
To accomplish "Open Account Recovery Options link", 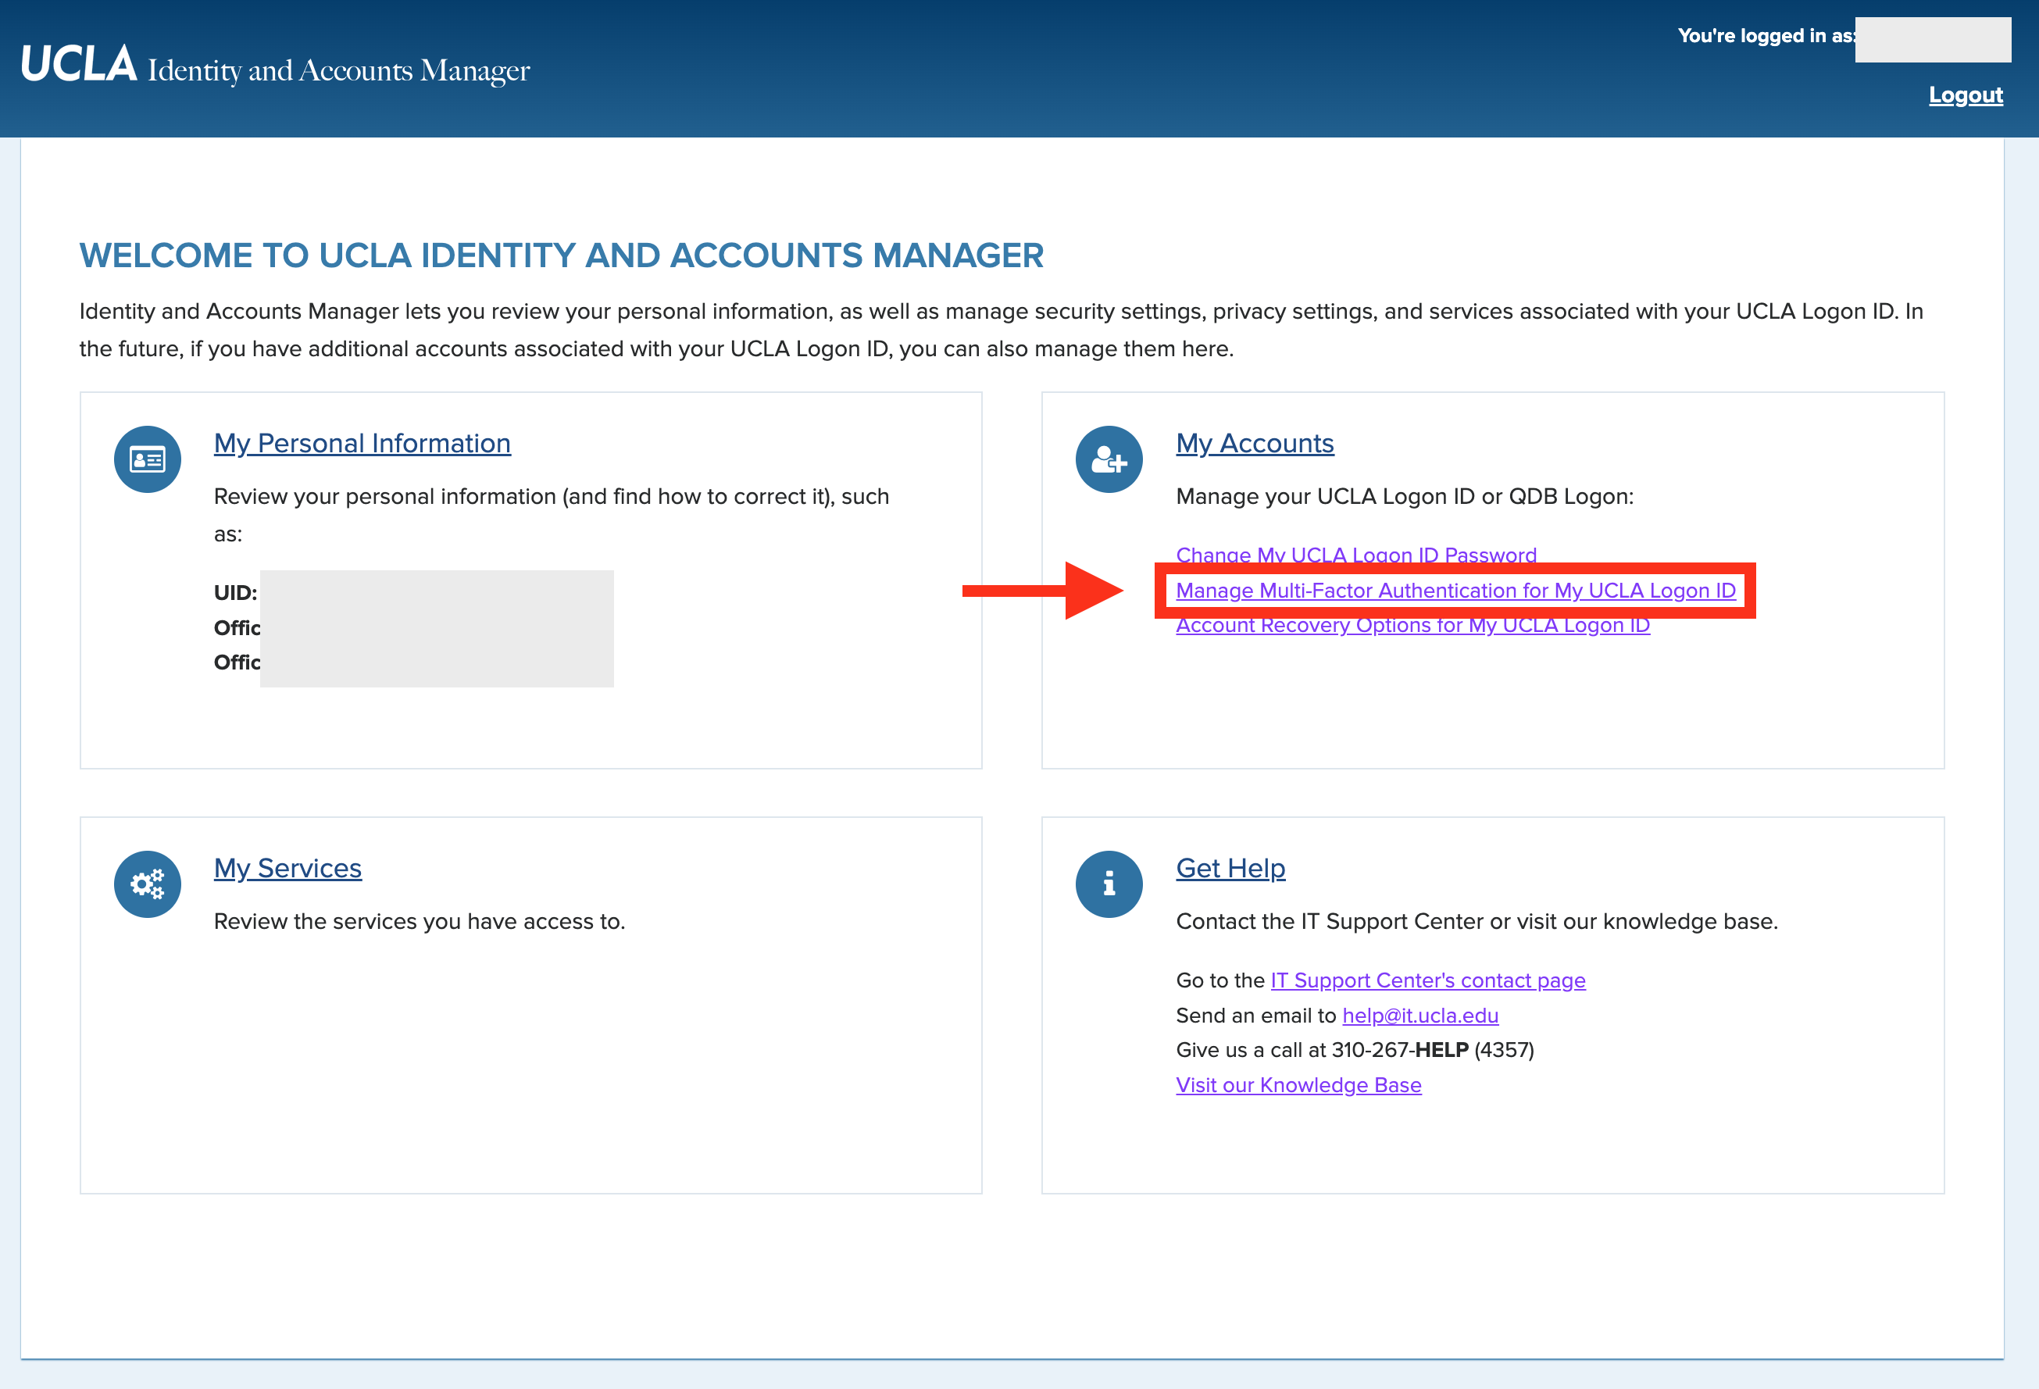I will click(x=1412, y=627).
